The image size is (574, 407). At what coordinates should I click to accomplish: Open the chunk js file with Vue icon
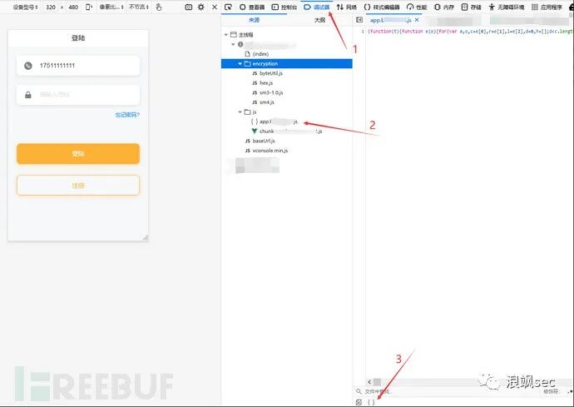point(287,132)
